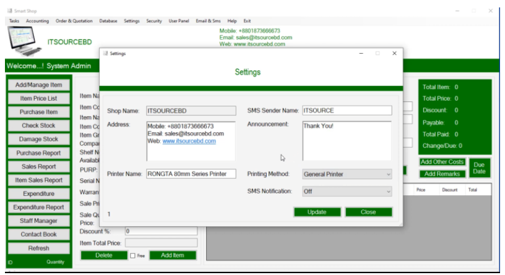Open the SMS Notification dropdown
Viewport: 505px width, 275px height.
347,192
